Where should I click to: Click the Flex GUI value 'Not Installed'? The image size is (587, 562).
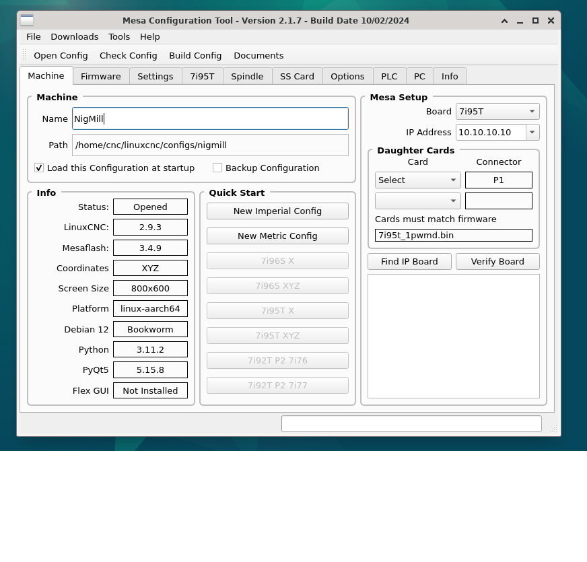(151, 390)
